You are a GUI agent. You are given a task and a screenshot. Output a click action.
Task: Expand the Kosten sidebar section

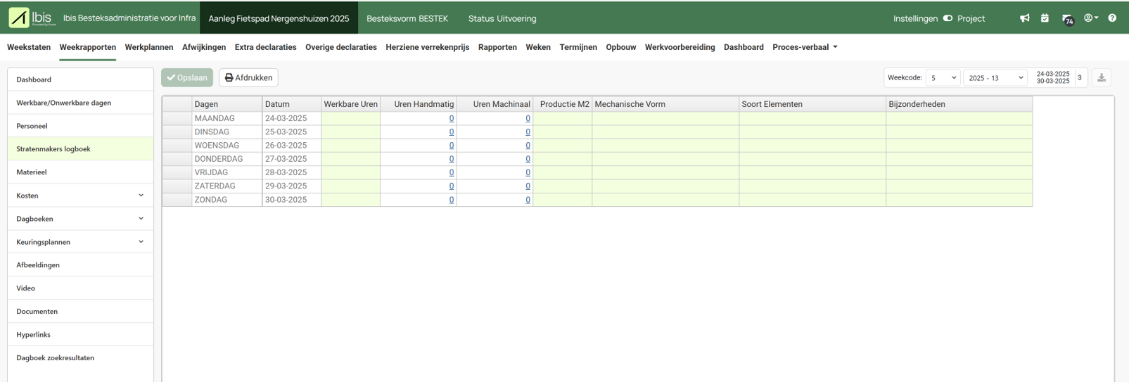80,196
